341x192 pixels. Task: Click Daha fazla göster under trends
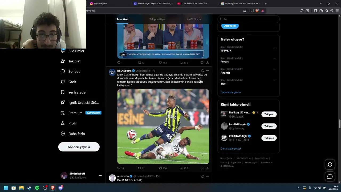[x=231, y=92]
